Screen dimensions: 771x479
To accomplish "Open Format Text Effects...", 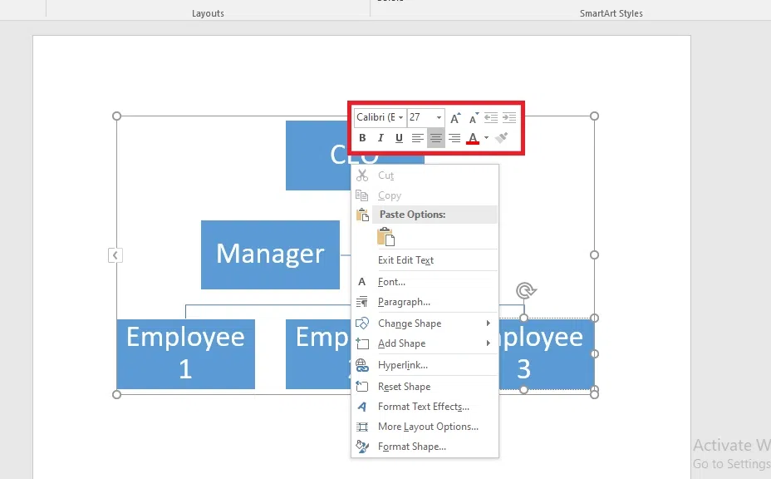I will [425, 407].
